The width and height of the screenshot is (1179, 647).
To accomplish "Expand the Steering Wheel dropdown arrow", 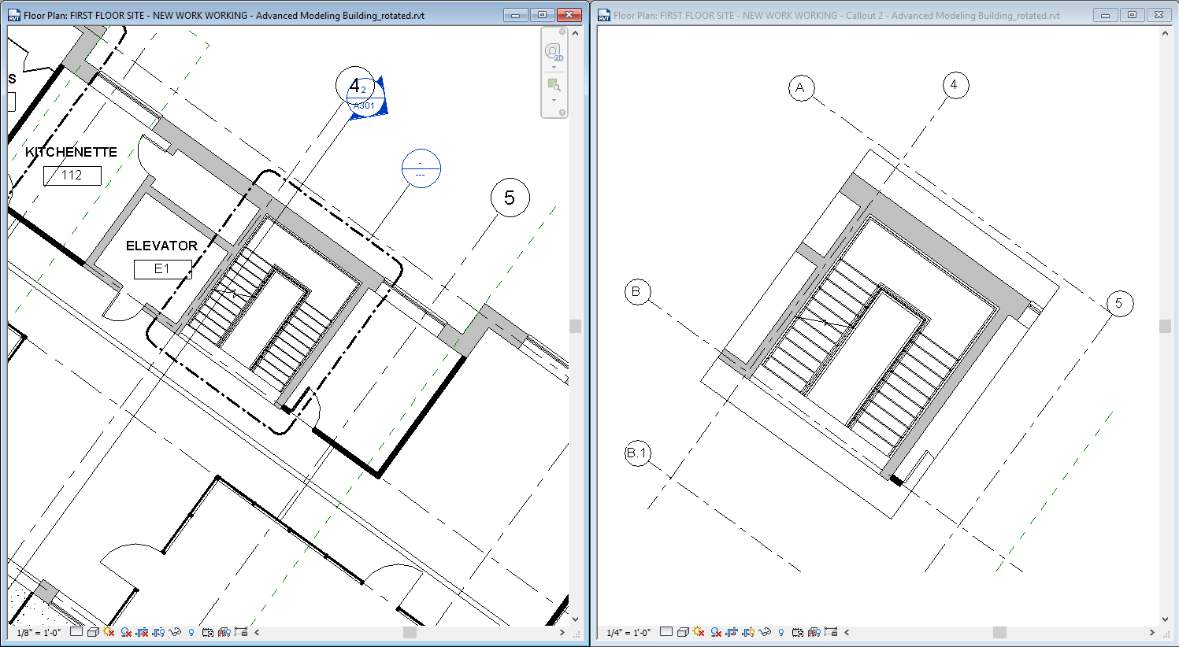I will (x=554, y=67).
